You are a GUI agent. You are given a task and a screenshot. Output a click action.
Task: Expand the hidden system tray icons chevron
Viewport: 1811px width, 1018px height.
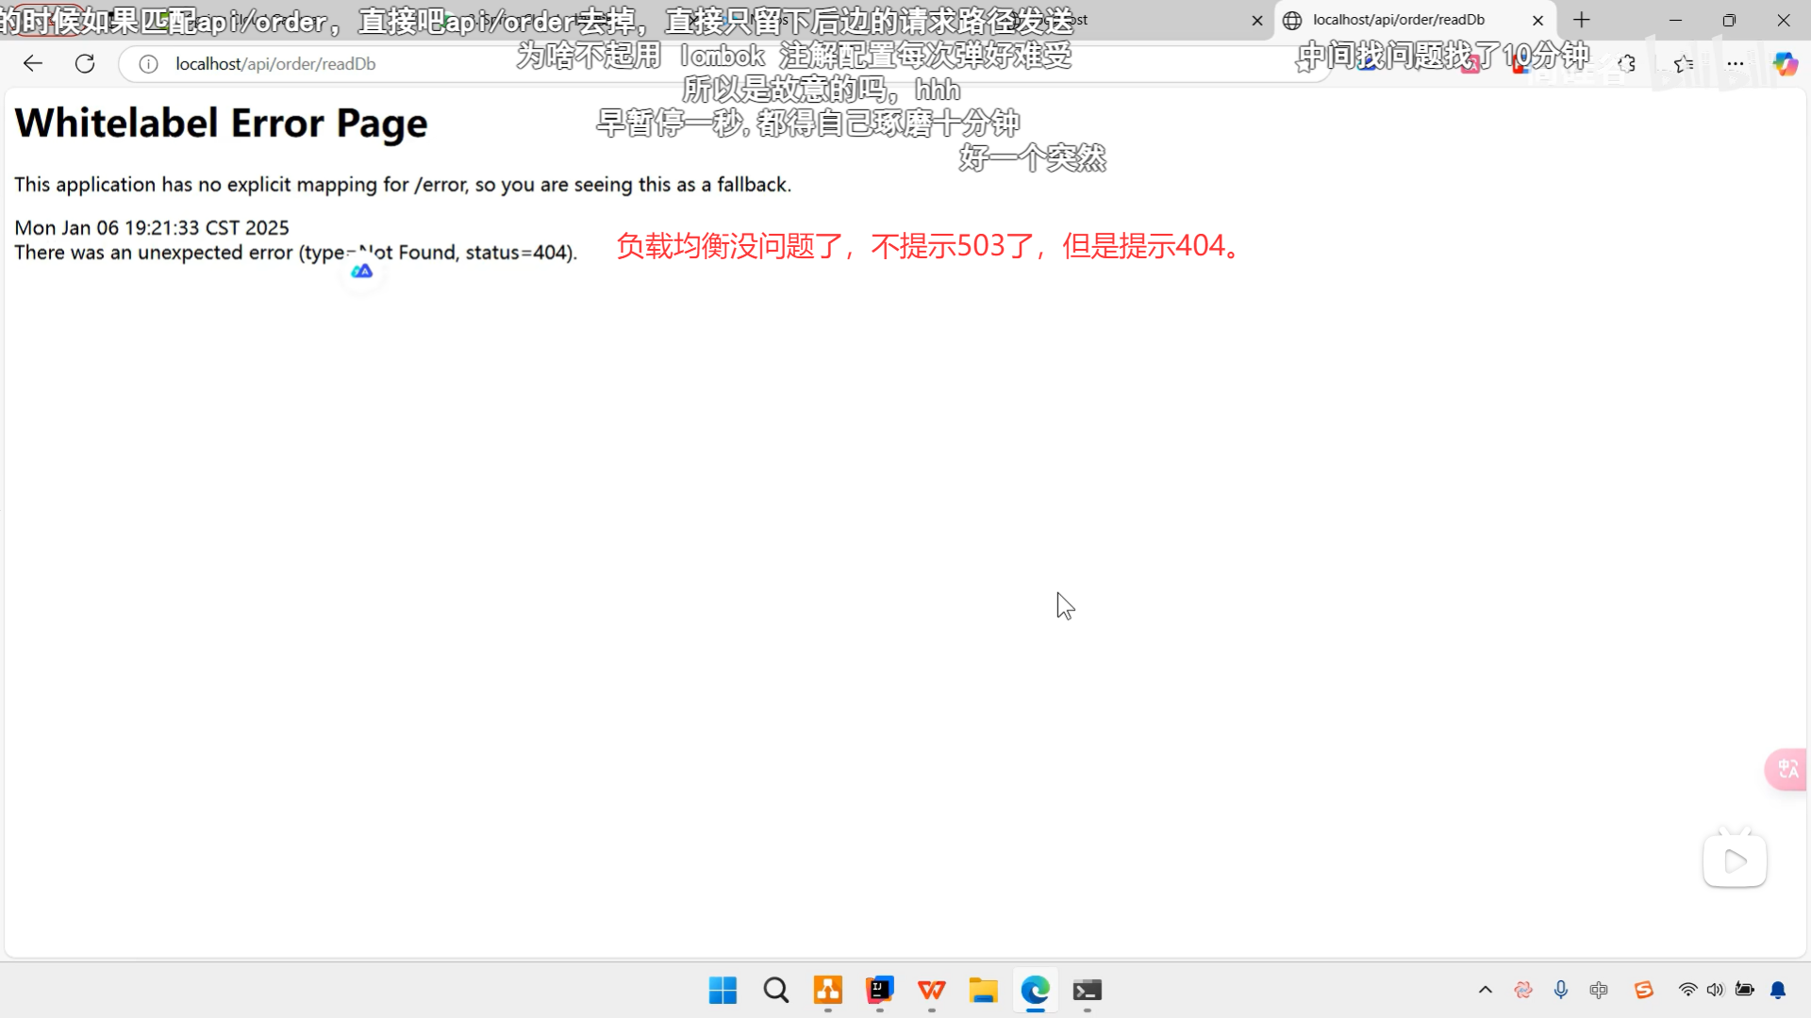[x=1486, y=990]
